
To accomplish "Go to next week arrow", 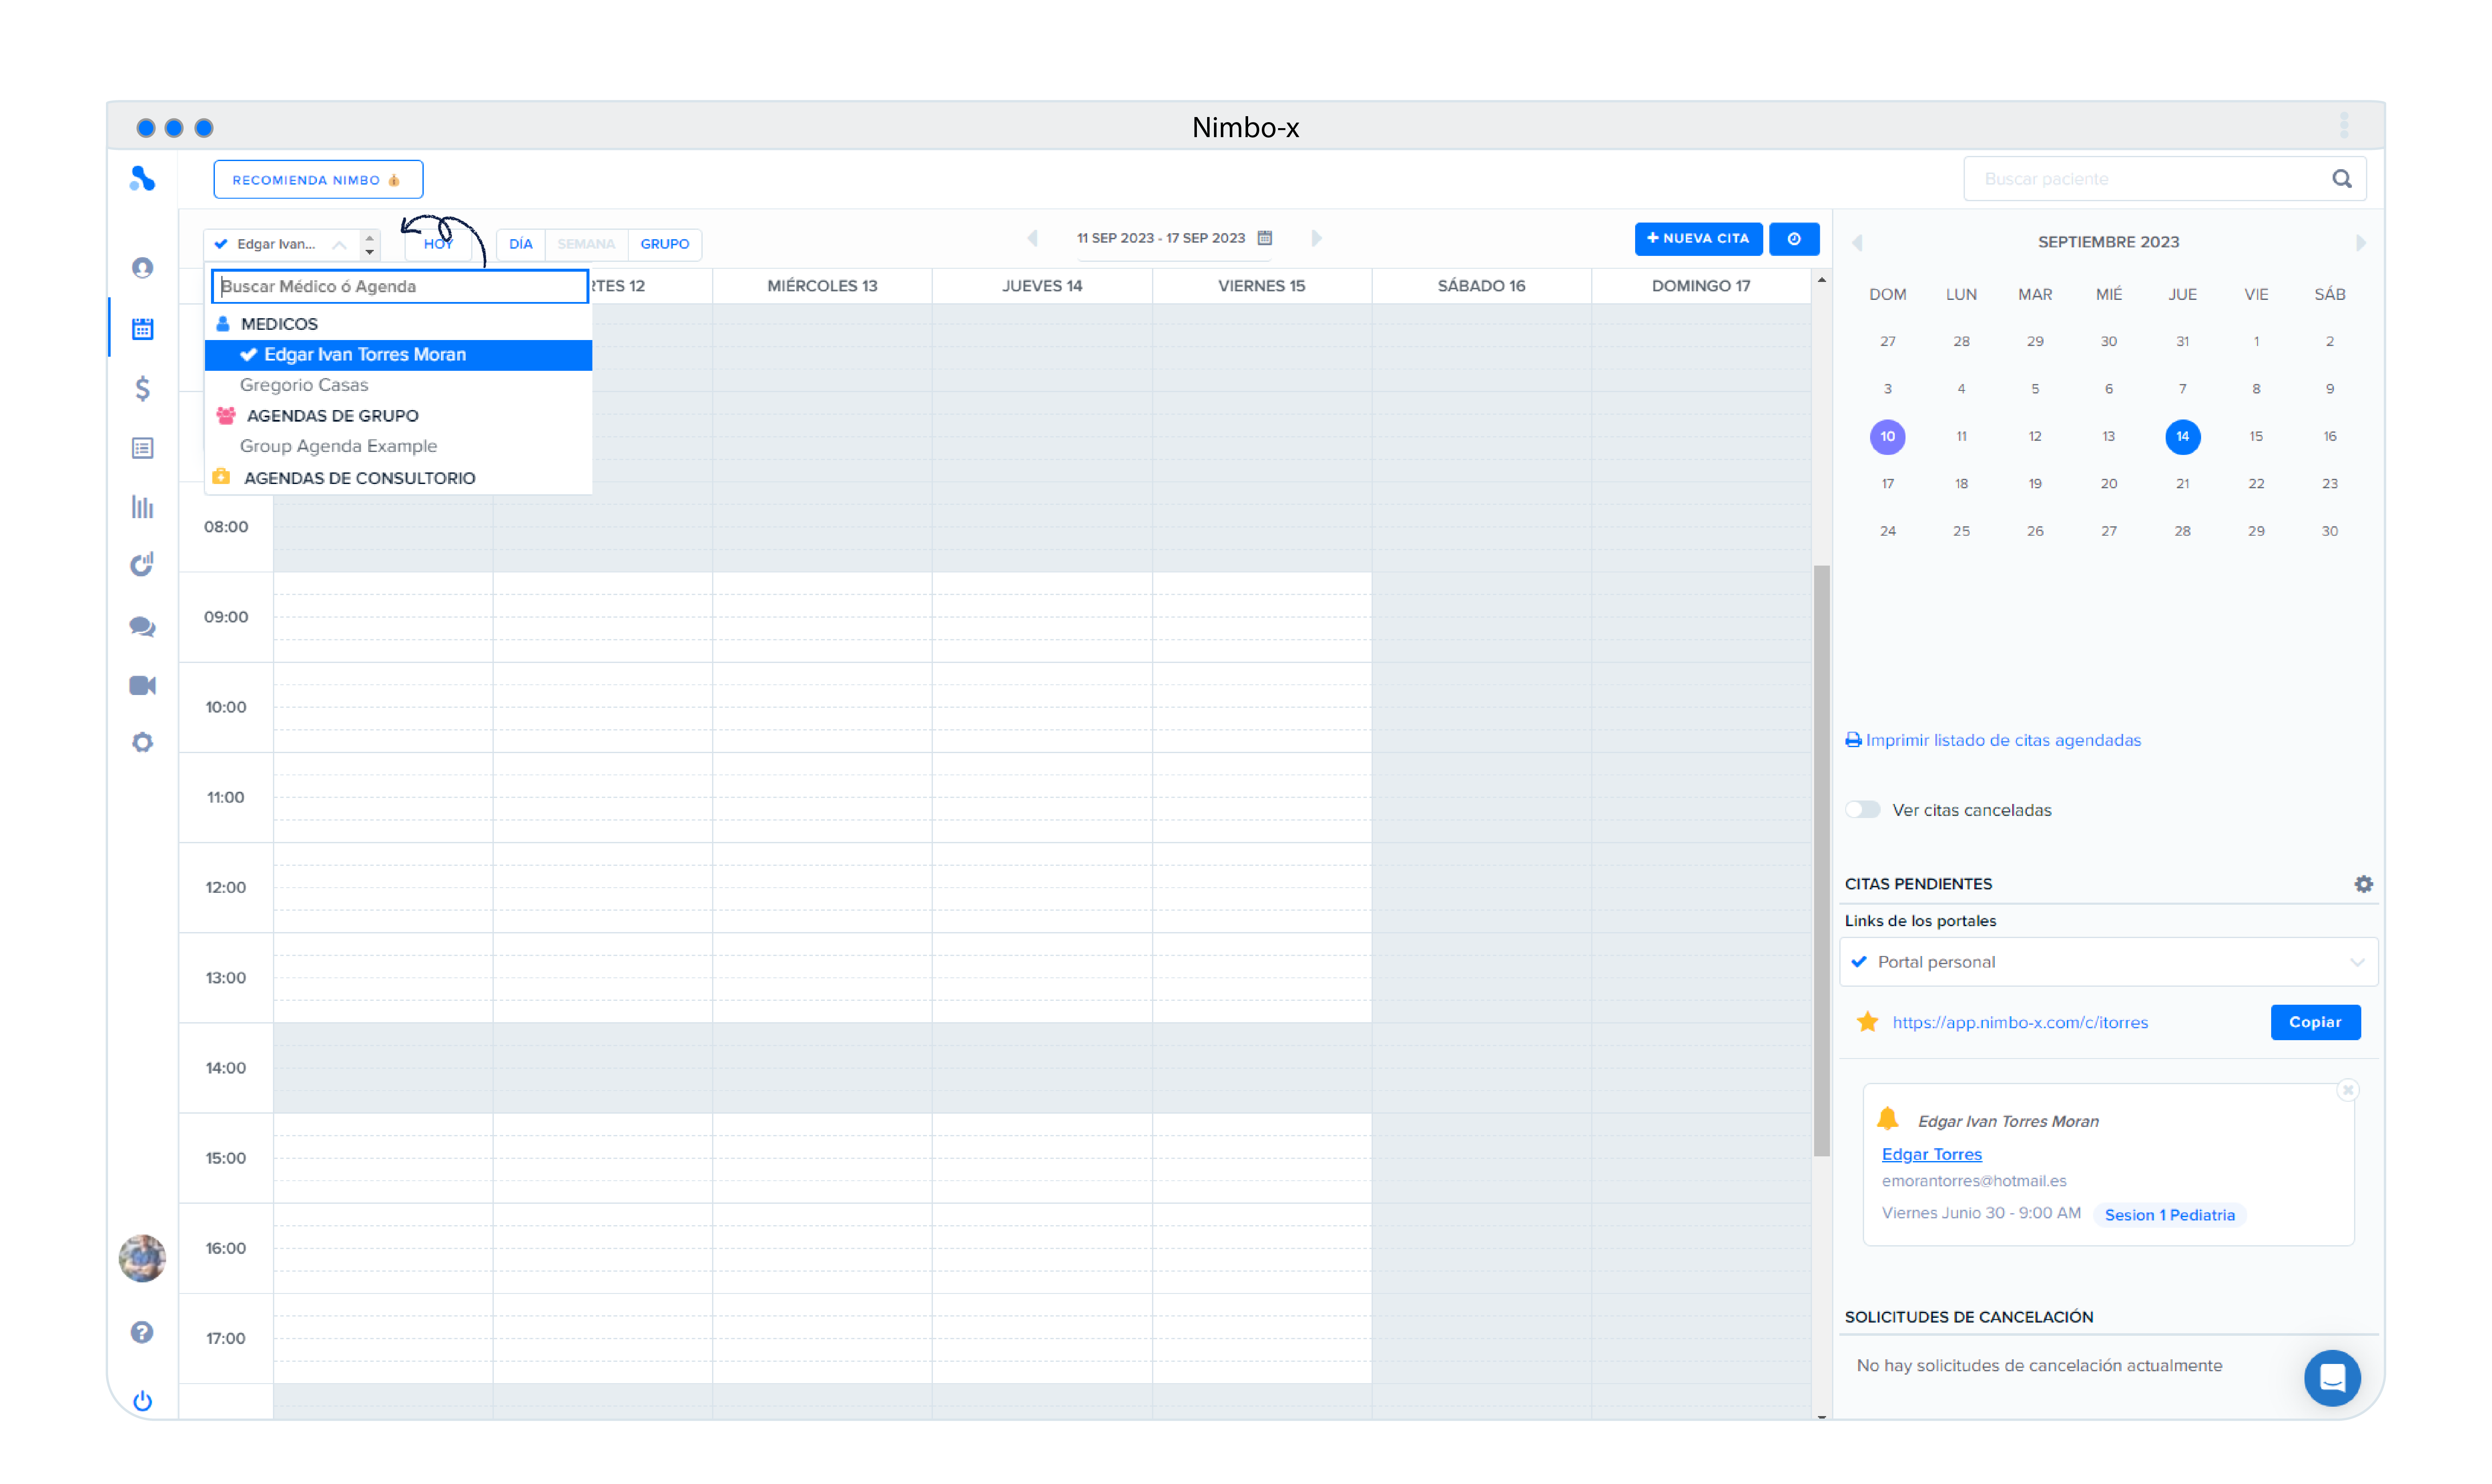I will pos(1316,238).
